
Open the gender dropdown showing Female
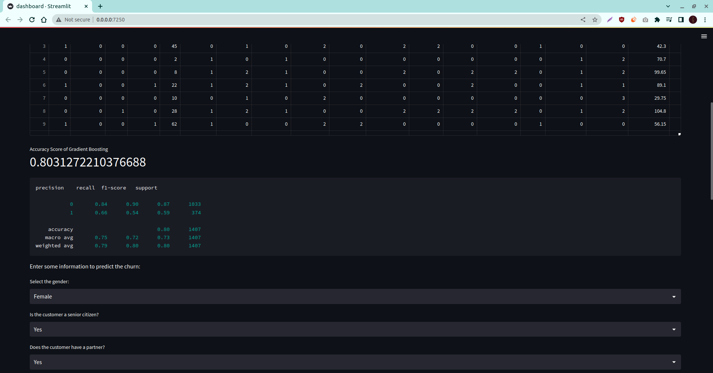tap(355, 296)
